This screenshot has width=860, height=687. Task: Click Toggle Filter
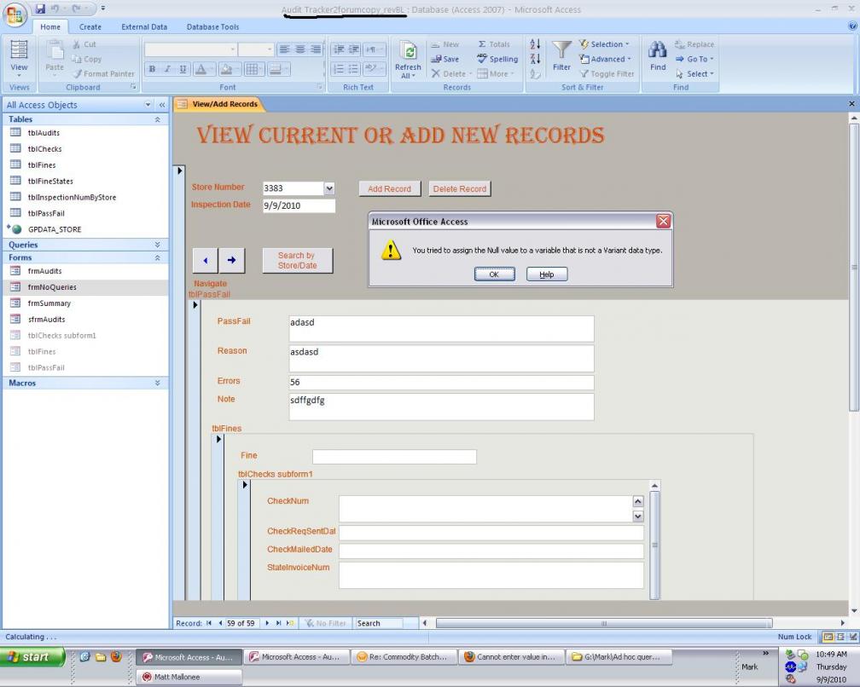607,73
